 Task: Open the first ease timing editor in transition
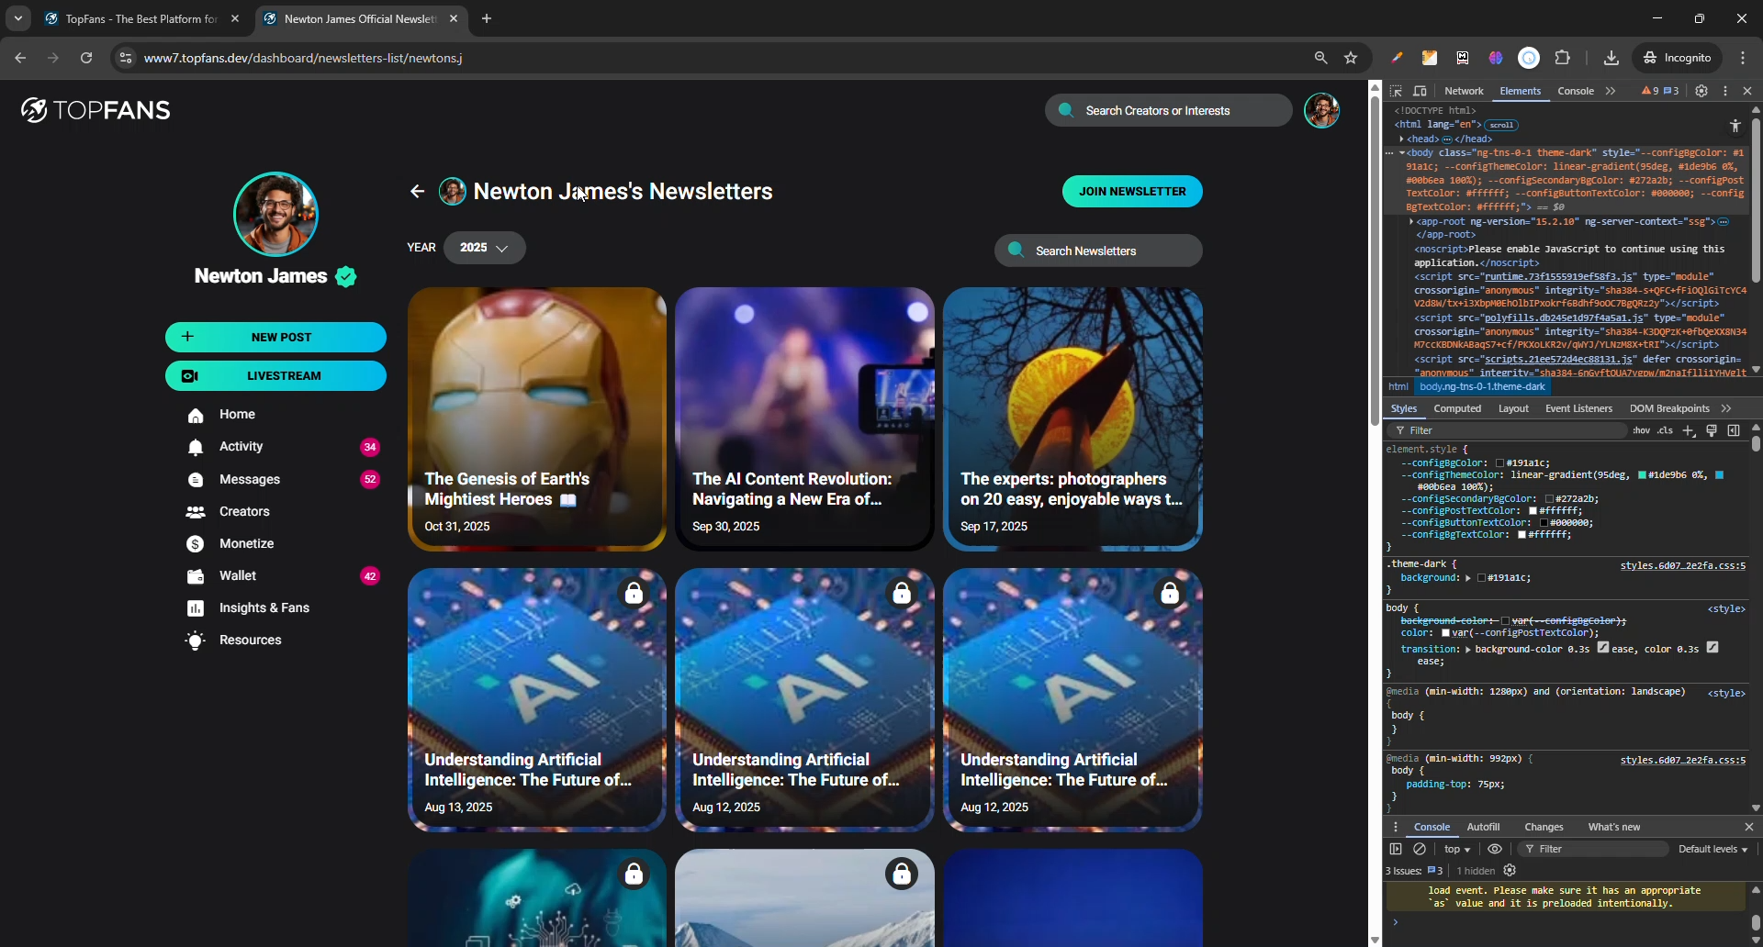tap(1603, 648)
